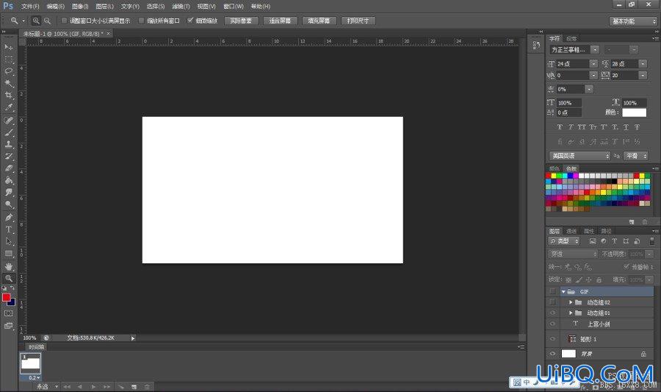Toggle Quick Mask mode icon
The width and height of the screenshot is (661, 392).
click(8, 313)
